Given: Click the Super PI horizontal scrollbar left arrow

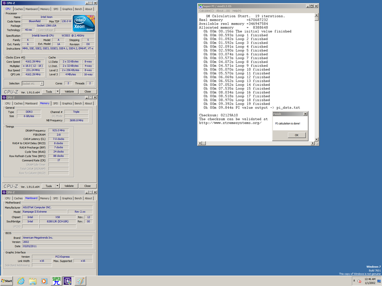Looking at the screenshot, I should click(x=200, y=143).
